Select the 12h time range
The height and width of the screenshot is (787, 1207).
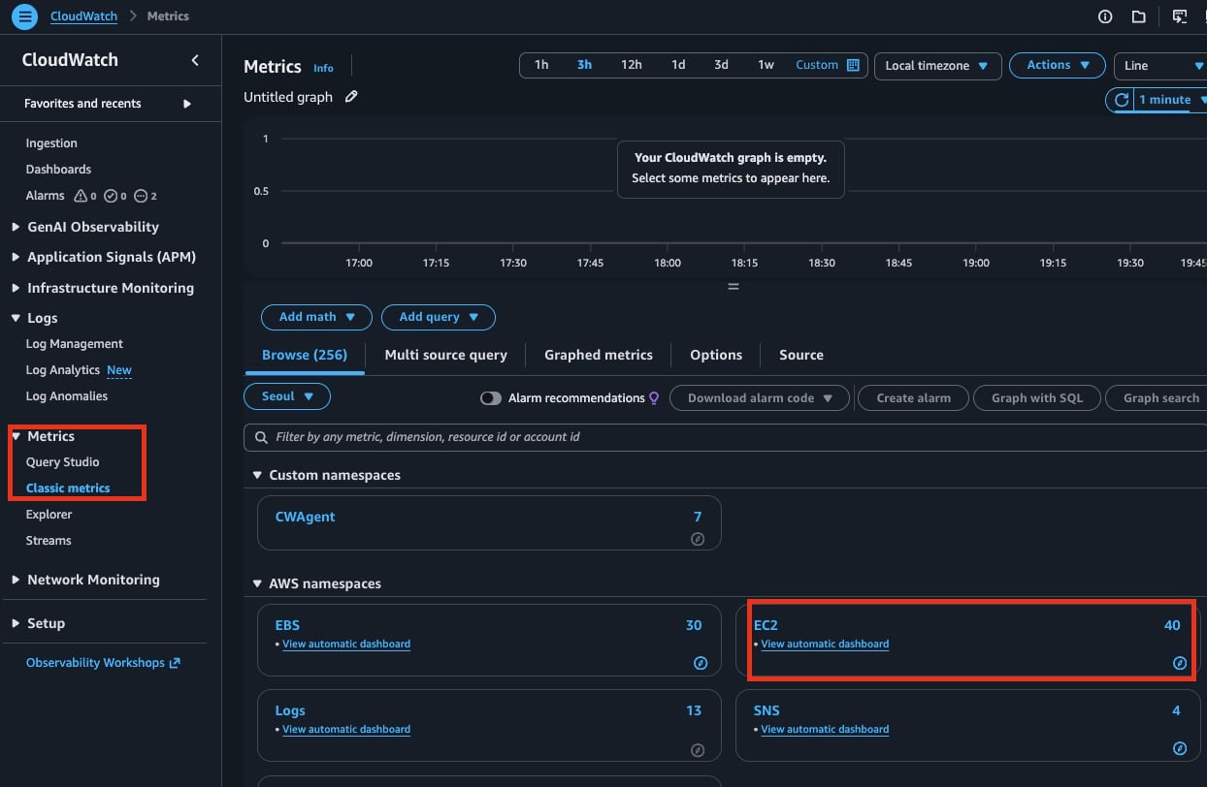[632, 65]
